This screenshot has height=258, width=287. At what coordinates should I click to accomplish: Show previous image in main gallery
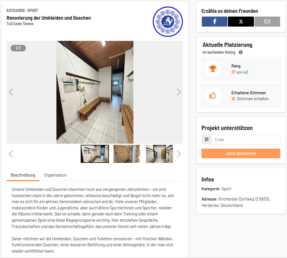pos(11,92)
